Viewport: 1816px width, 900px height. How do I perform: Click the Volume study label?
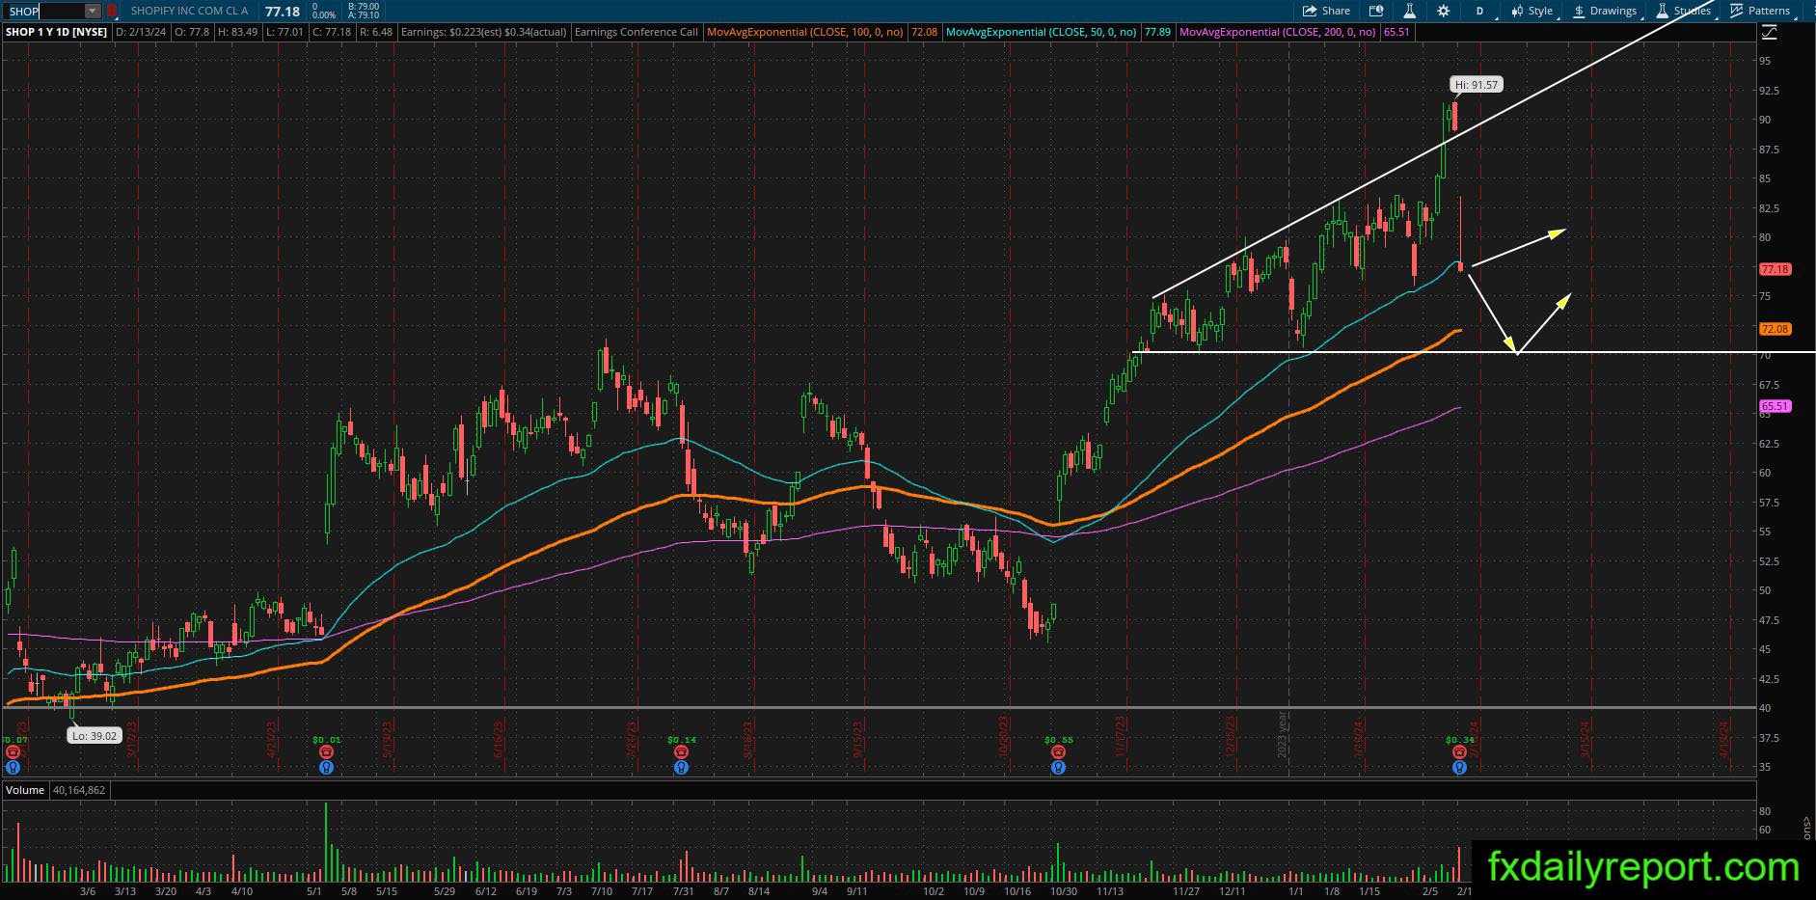[x=25, y=790]
